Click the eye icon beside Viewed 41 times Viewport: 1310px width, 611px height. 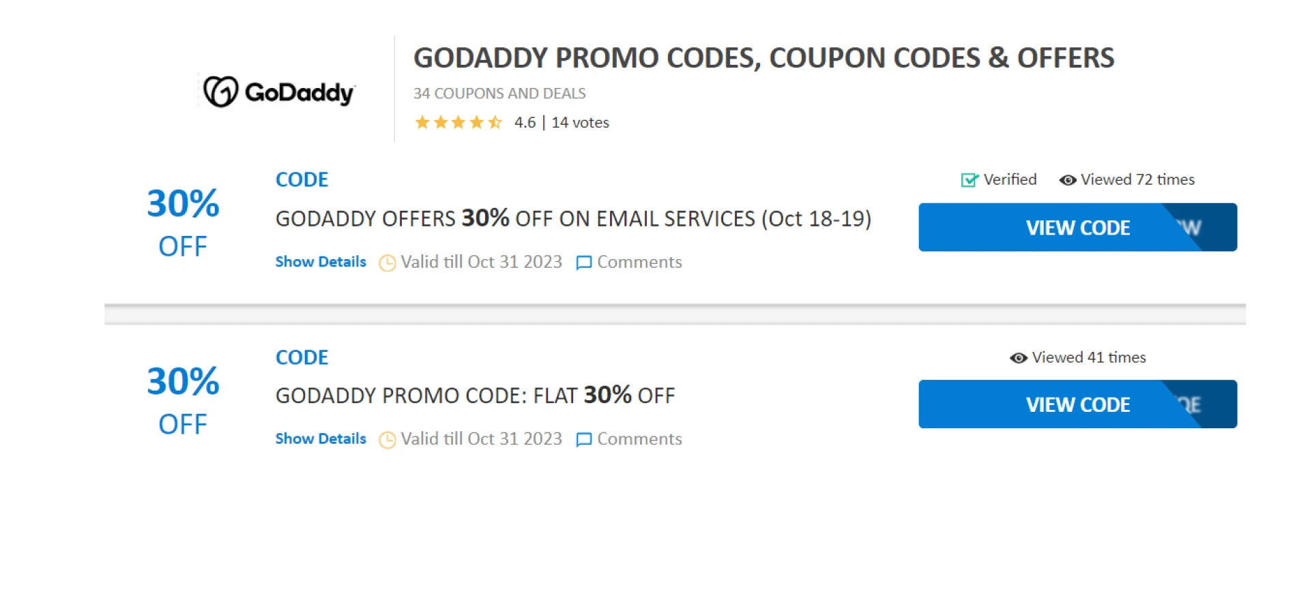tap(1018, 358)
